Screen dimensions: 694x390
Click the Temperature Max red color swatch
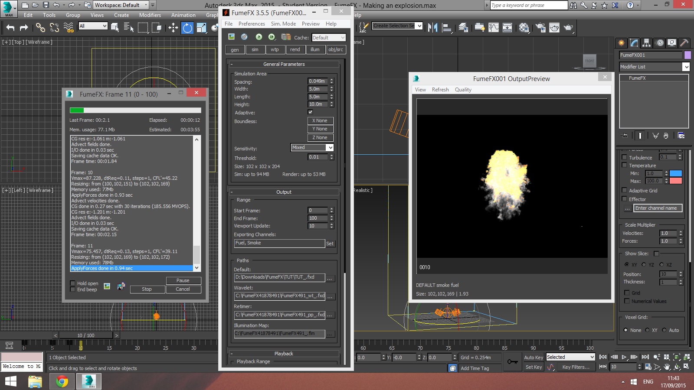(x=676, y=181)
